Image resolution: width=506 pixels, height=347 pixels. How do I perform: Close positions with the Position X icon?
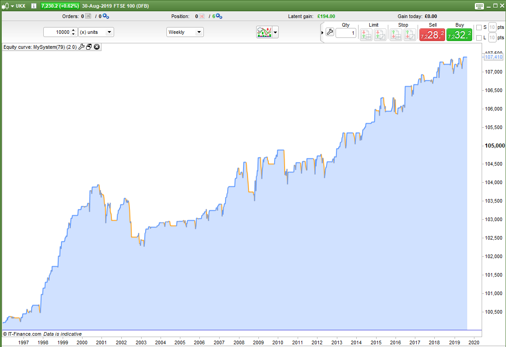tap(202, 16)
